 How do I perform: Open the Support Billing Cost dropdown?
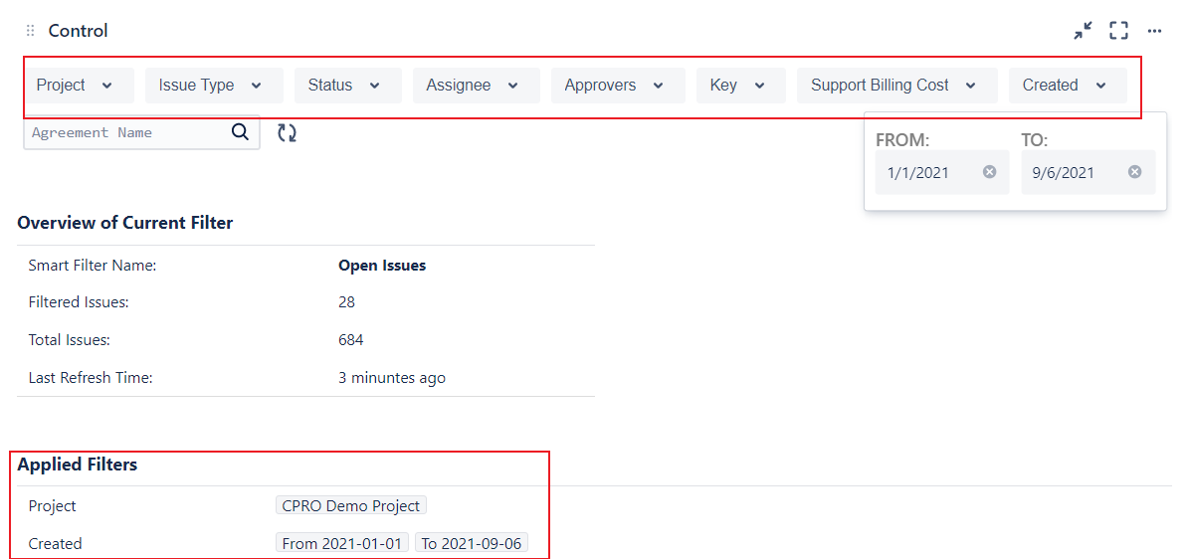point(897,86)
